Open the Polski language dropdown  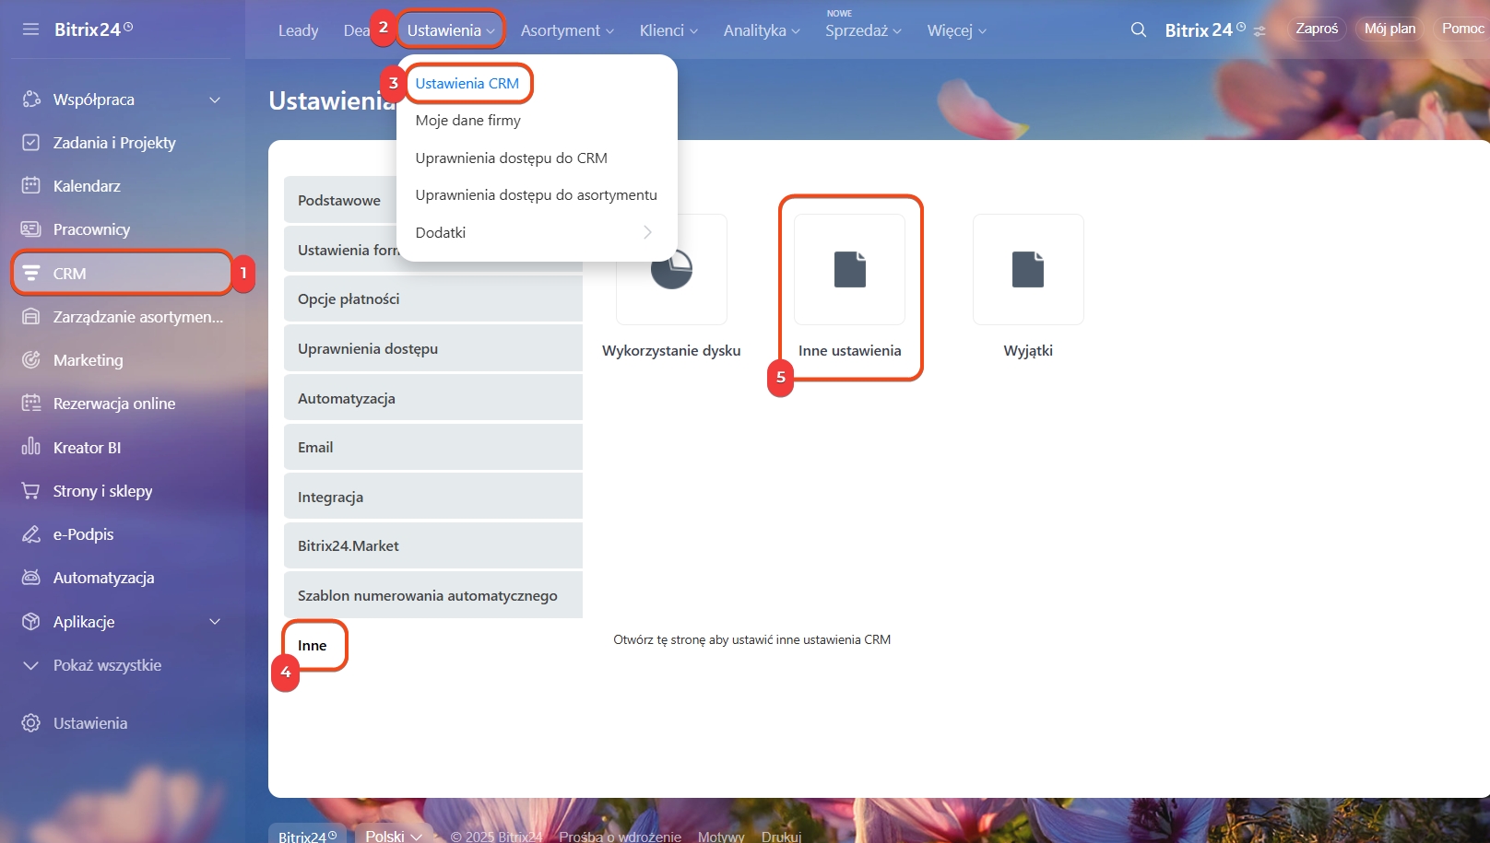pos(394,836)
